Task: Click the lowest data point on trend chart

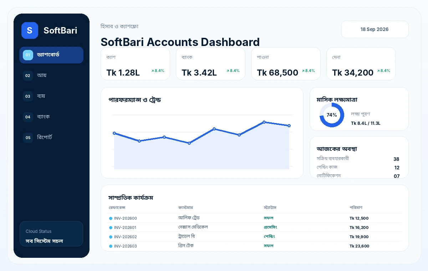Action: [x=189, y=143]
